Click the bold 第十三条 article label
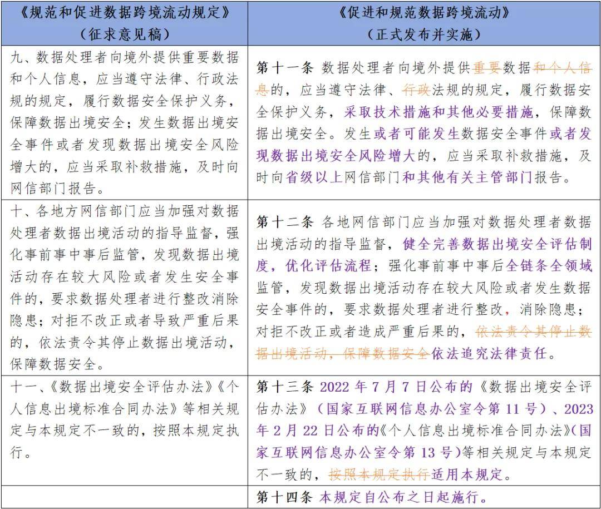Viewport: 601px width, 509px height. (285, 387)
